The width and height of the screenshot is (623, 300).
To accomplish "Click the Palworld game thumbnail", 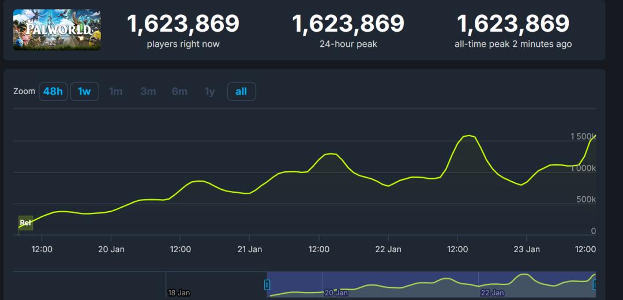I will [57, 29].
